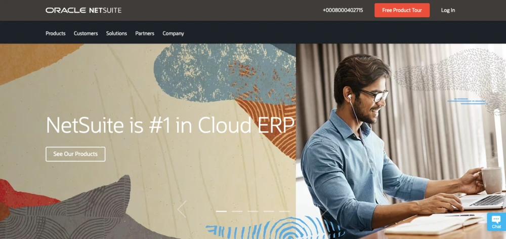Image resolution: width=506 pixels, height=239 pixels.
Task: Click the Free Product Tour button
Action: coord(402,10)
